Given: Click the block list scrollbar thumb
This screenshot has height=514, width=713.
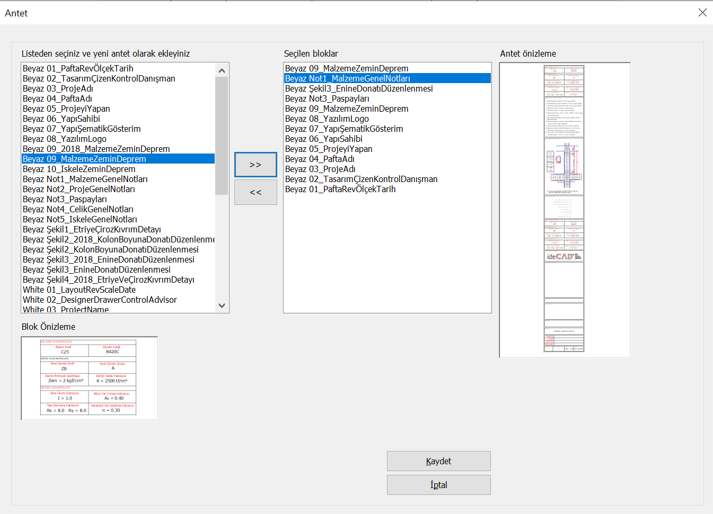Looking at the screenshot, I should point(222,136).
